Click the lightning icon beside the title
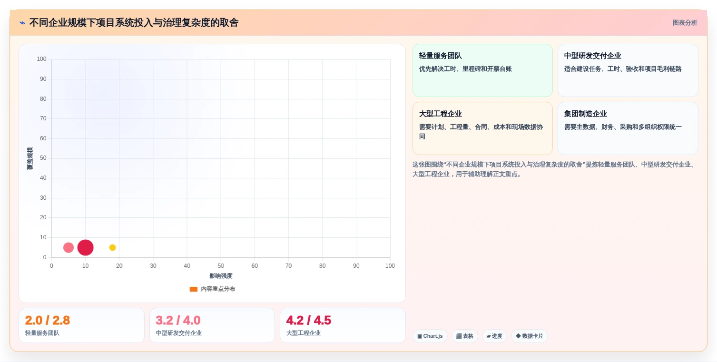The height and width of the screenshot is (362, 717). click(22, 22)
